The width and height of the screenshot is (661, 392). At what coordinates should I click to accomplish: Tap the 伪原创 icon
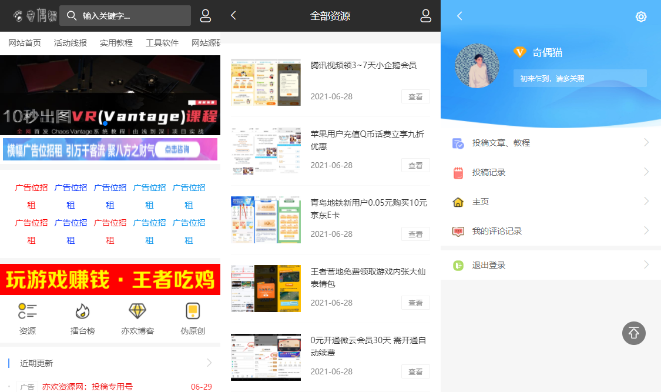coord(193,311)
